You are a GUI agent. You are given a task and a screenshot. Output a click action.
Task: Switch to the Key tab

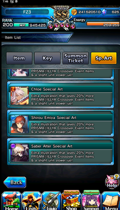47,58
